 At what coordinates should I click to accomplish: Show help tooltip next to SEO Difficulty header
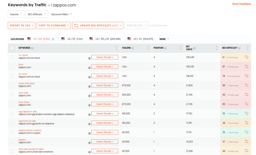click(239, 48)
